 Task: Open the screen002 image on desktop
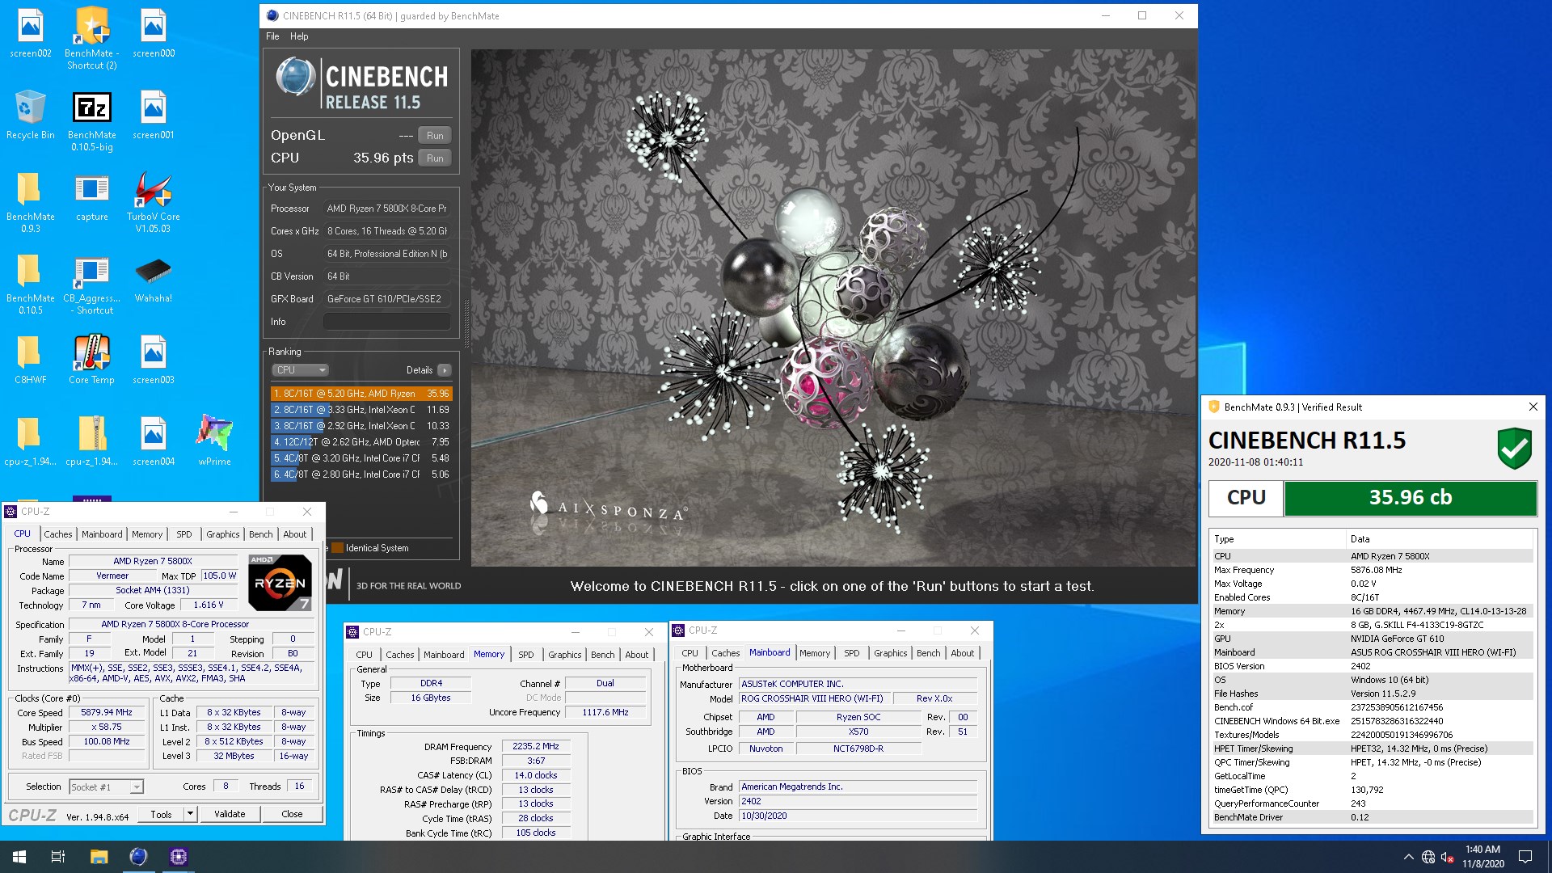(x=31, y=34)
